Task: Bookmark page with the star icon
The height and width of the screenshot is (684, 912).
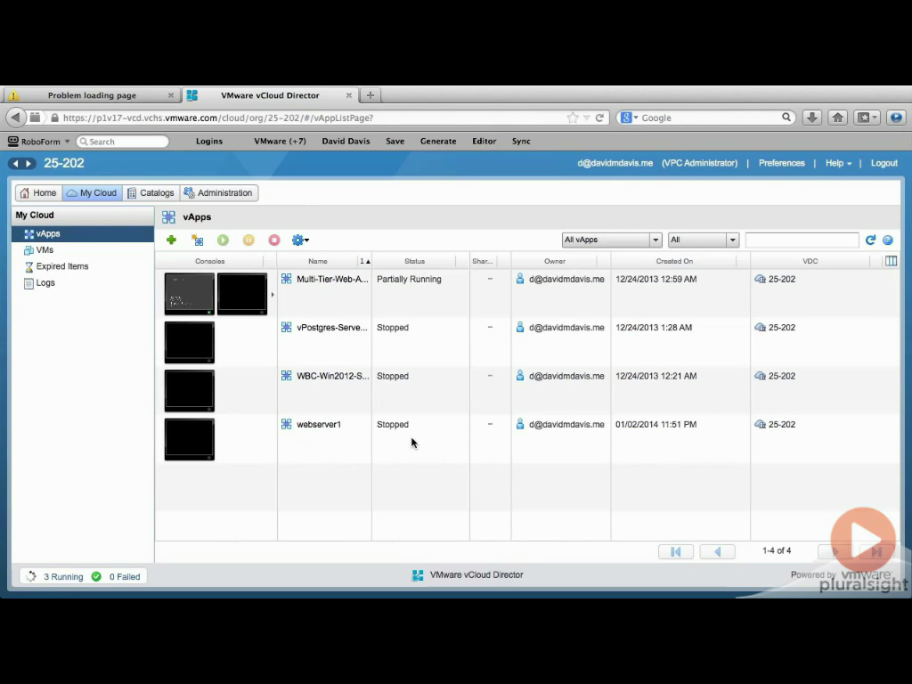Action: [x=573, y=118]
